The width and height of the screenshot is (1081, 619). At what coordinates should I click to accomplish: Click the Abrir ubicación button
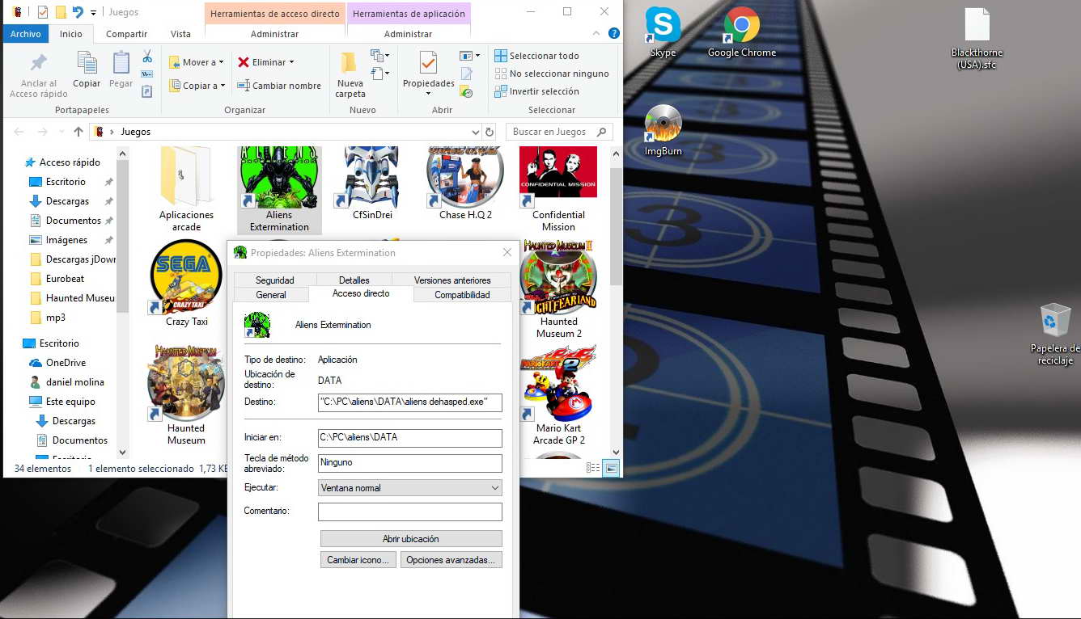411,539
